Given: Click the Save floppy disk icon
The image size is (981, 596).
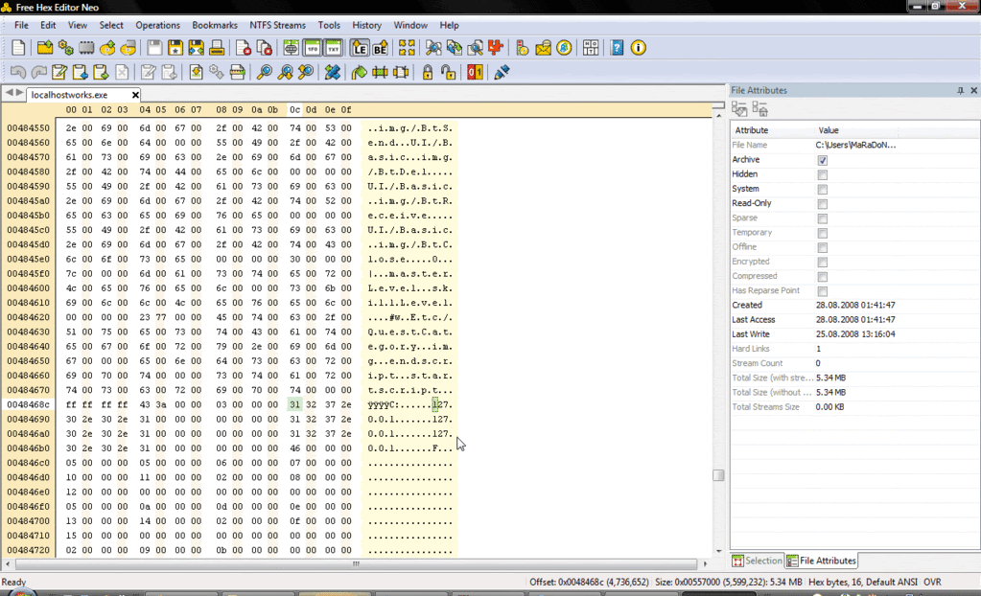Looking at the screenshot, I should click(155, 47).
